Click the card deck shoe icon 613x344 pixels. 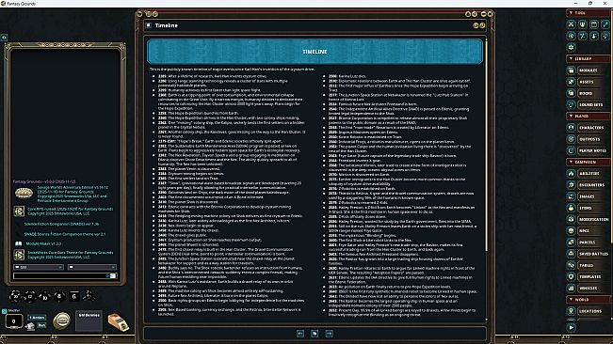[x=119, y=322]
